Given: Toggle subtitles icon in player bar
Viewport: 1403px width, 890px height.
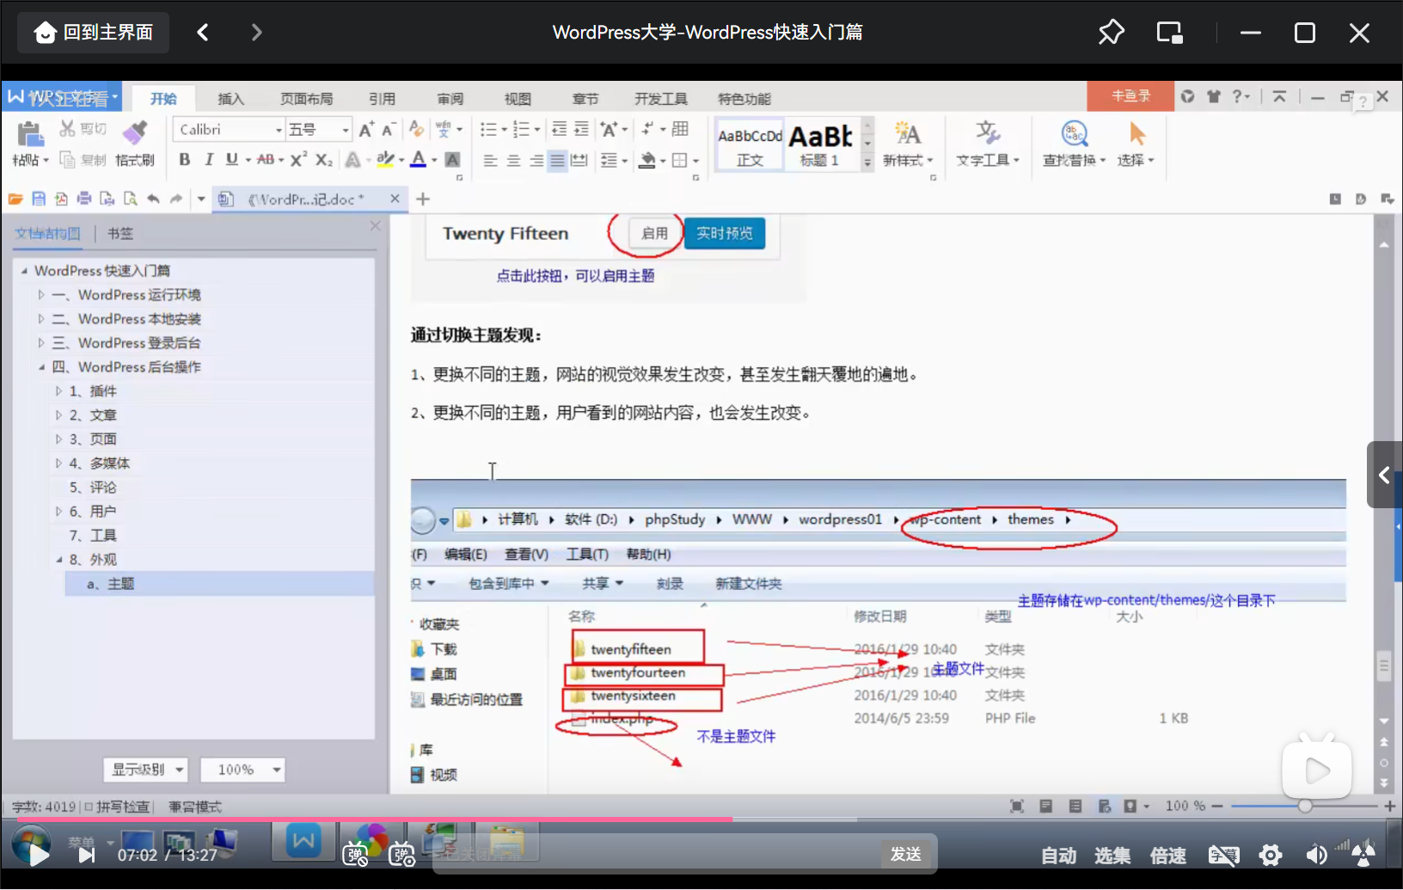Looking at the screenshot, I should click(1223, 855).
